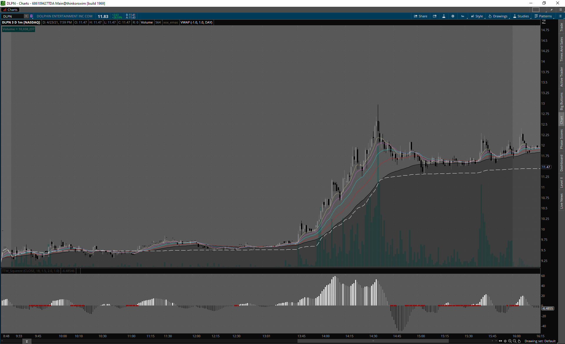Image resolution: width=565 pixels, height=344 pixels.
Task: Click the bottom horizontal scrollbar thumb
Action: [x=373, y=341]
